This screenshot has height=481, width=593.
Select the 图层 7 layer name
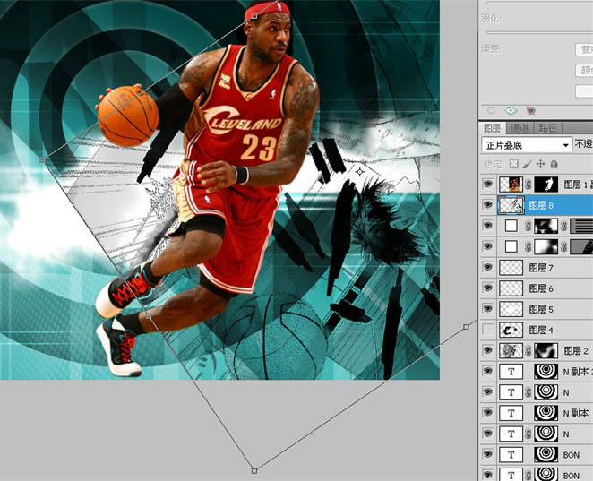541,268
